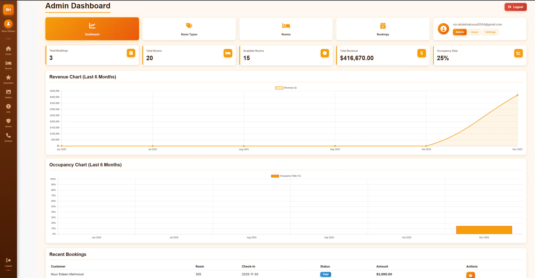Click customer name Nour Eldeen Mahmoud
This screenshot has height=278, width=535.
tap(67, 274)
